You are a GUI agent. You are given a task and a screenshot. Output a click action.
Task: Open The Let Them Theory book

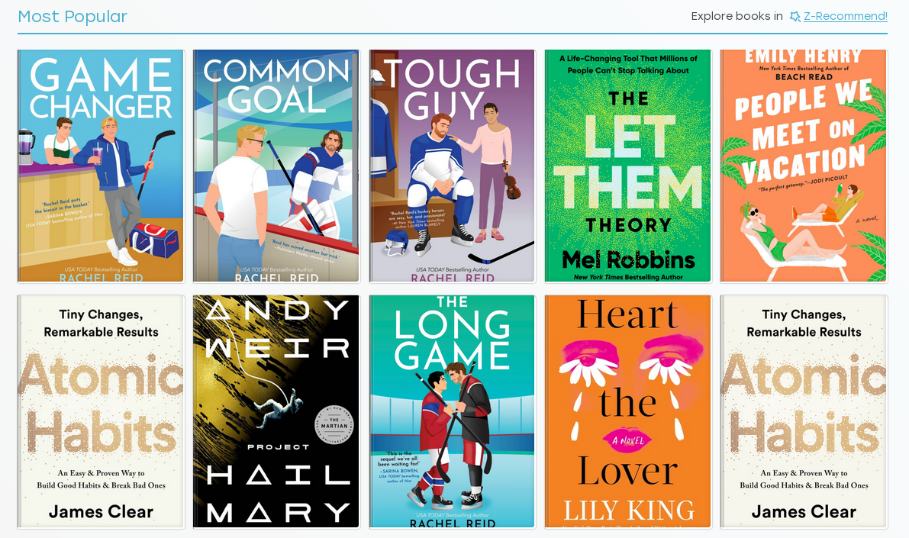tap(628, 166)
